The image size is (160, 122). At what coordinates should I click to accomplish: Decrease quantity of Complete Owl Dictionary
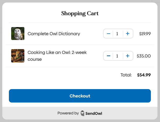[x=108, y=34]
